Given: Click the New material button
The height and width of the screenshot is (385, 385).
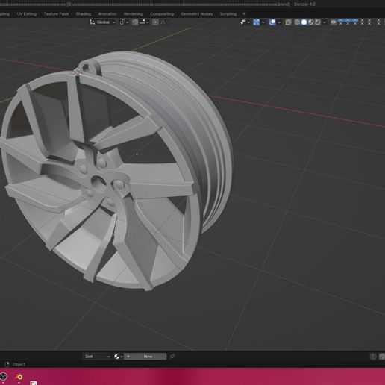Looking at the screenshot, I should pos(145,357).
